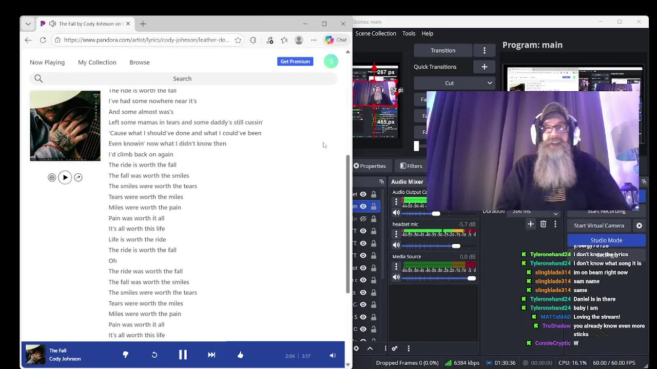The height and width of the screenshot is (369, 657).
Task: Add a quick transition with plus button
Action: pos(485,67)
